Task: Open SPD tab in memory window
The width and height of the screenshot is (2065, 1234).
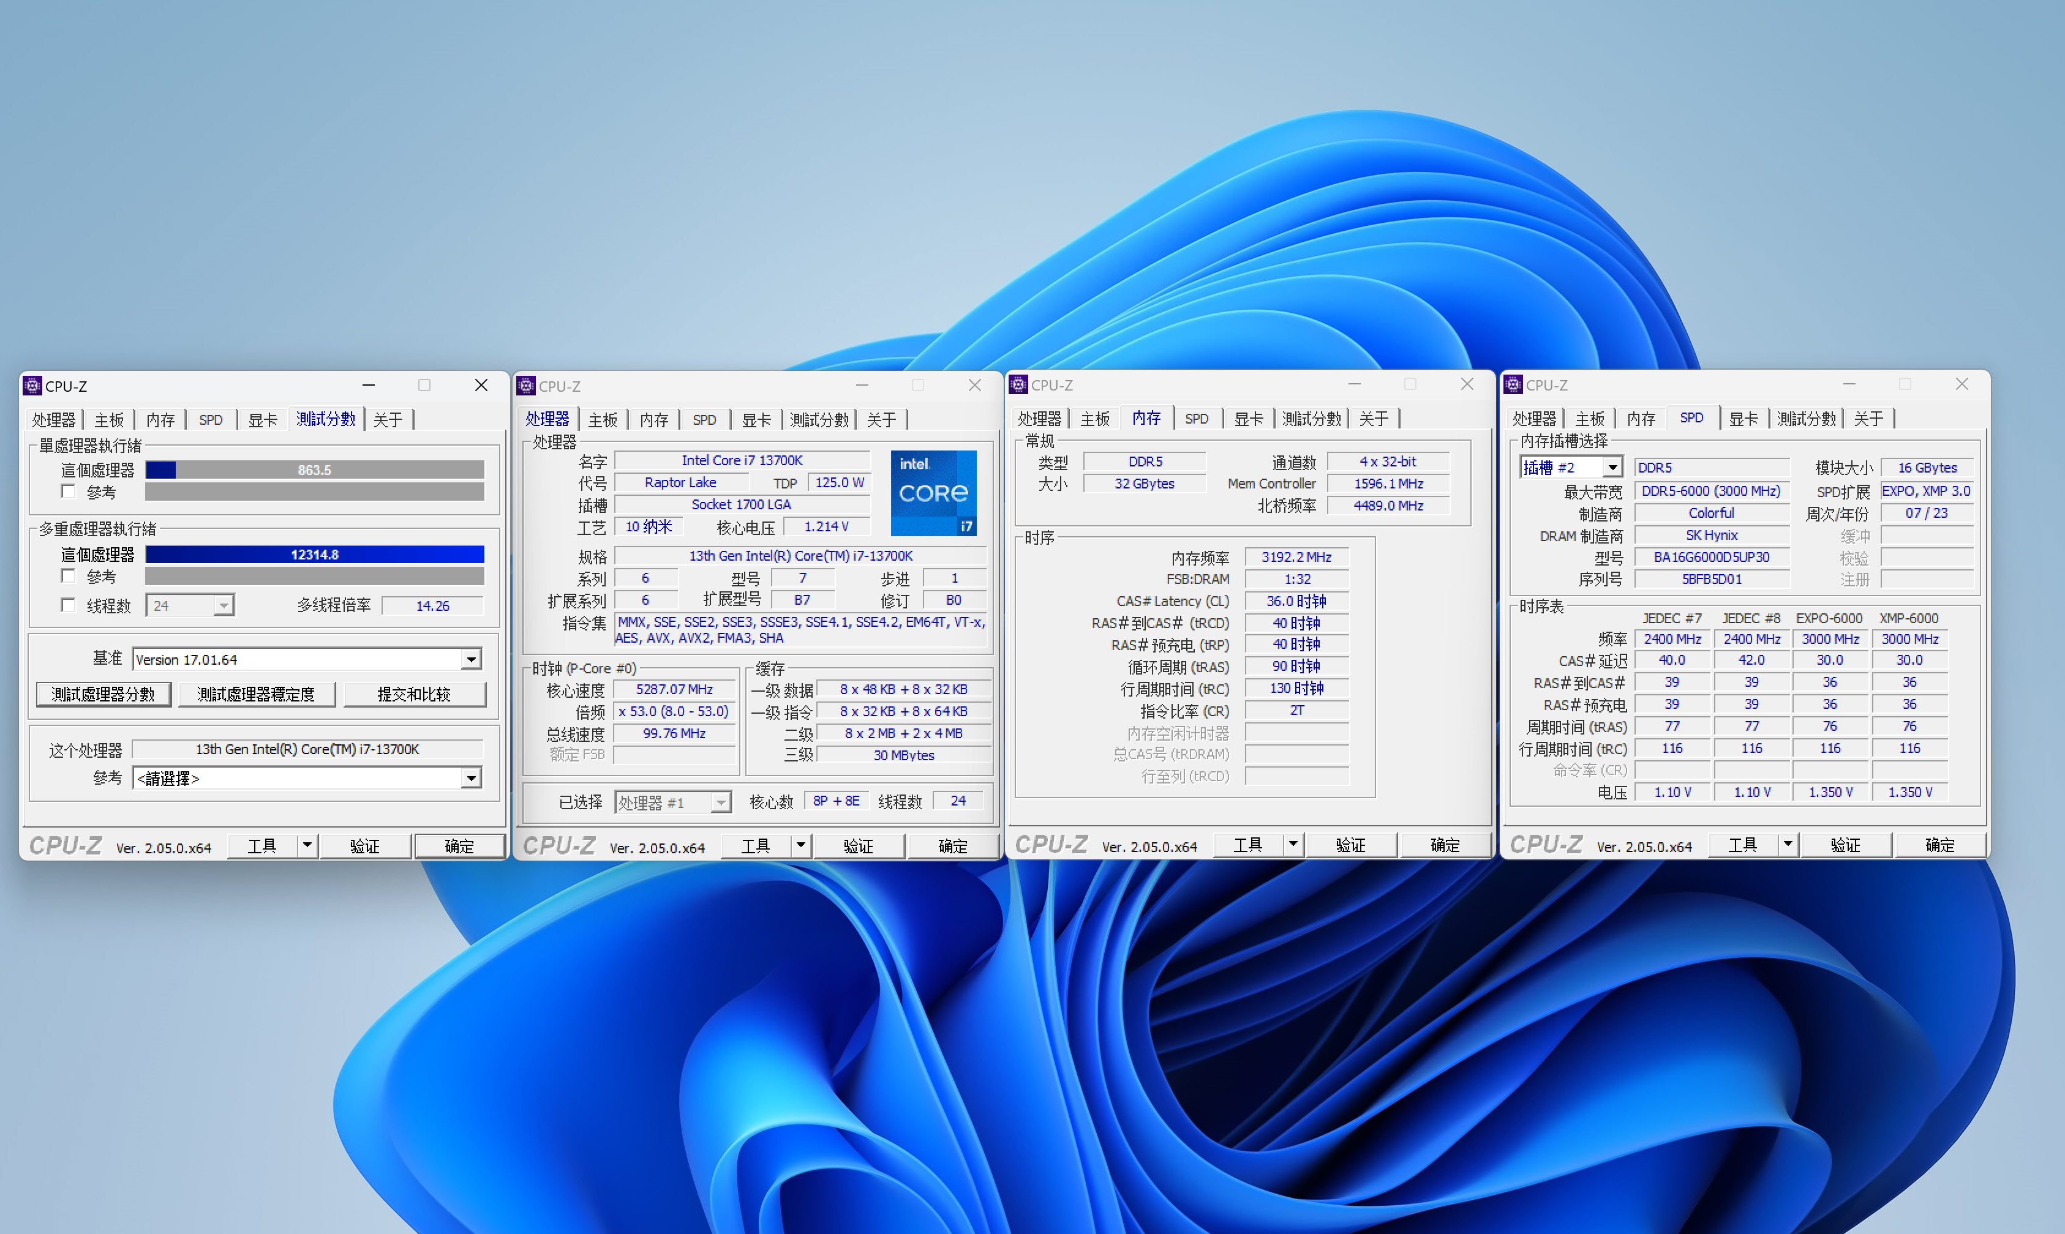Action: pyautogui.click(x=1196, y=419)
